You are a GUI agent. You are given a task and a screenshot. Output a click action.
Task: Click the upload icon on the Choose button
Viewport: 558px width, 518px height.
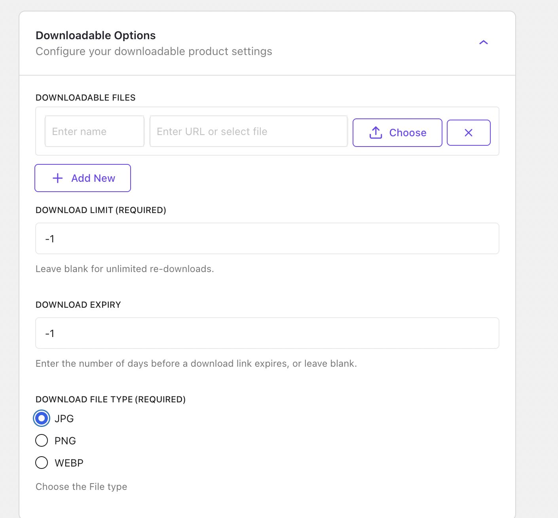click(375, 133)
